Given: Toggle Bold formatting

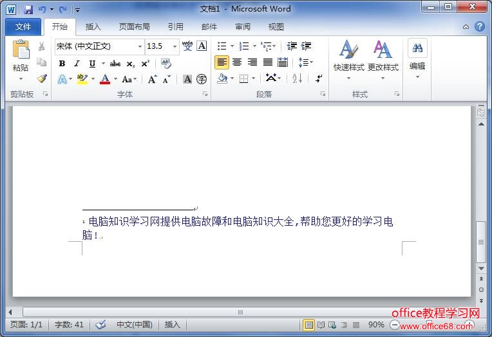Looking at the screenshot, I should click(x=62, y=64).
